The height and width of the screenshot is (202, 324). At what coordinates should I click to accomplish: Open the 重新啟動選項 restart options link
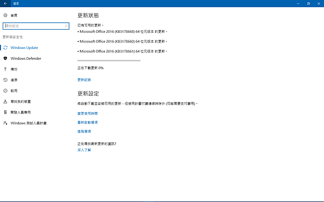[87, 122]
